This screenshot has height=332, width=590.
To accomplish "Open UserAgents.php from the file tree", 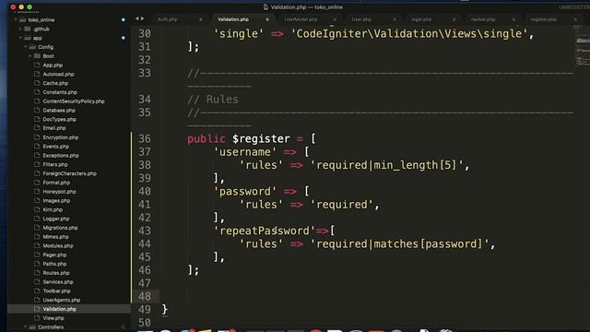I will pos(62,300).
